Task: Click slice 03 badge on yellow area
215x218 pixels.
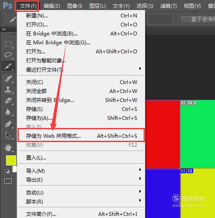Action: (x=183, y=171)
